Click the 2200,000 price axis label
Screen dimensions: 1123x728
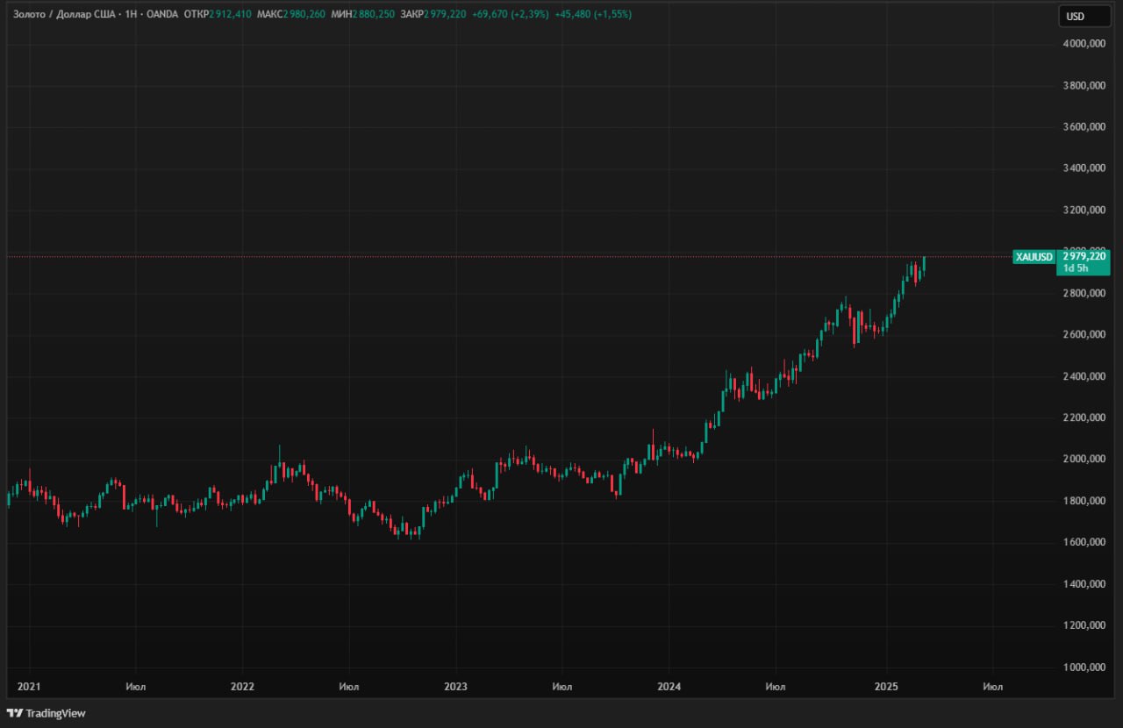[x=1083, y=418]
